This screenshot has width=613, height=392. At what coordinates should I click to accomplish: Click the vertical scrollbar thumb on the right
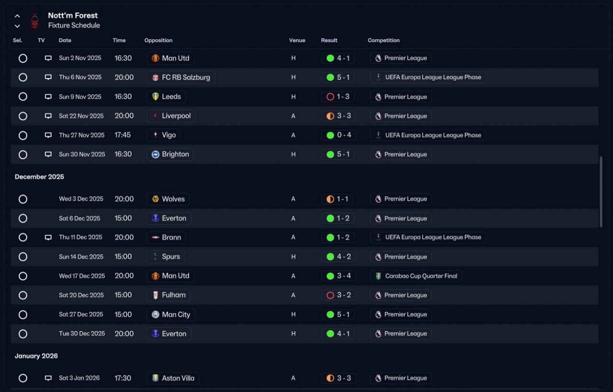(601, 191)
